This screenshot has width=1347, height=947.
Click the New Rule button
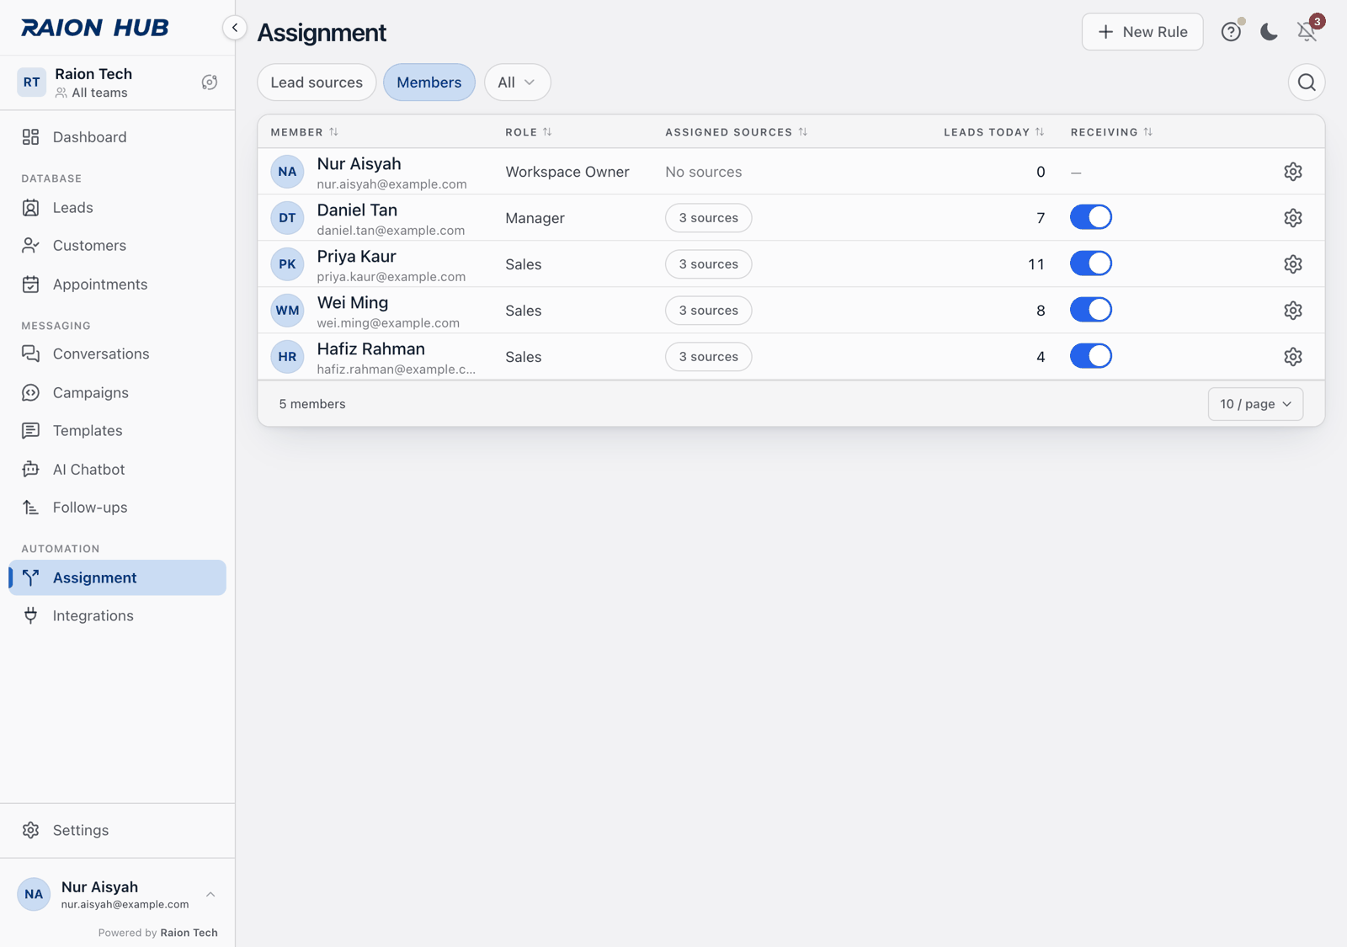(1142, 32)
